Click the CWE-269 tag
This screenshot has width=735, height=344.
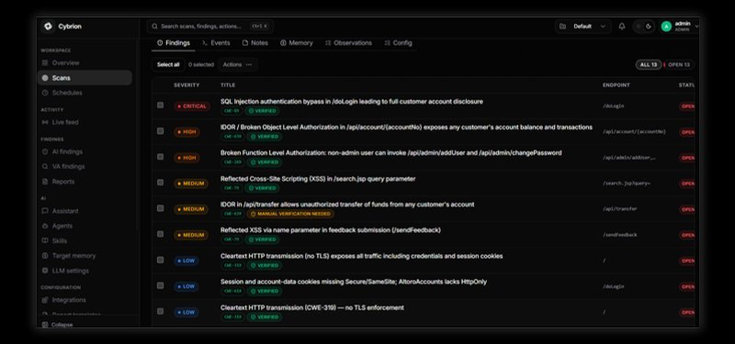232,162
